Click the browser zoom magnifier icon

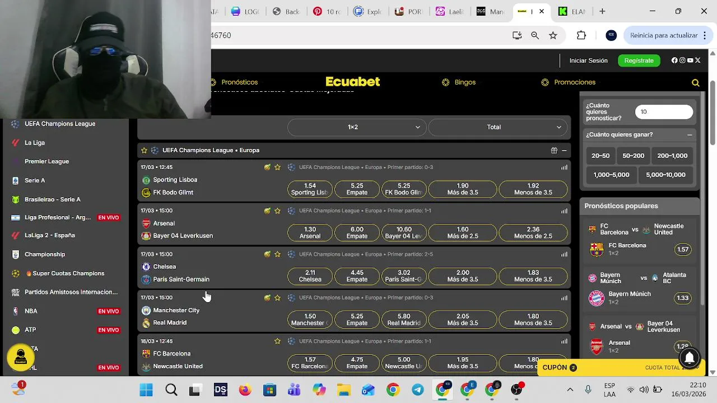tap(535, 35)
